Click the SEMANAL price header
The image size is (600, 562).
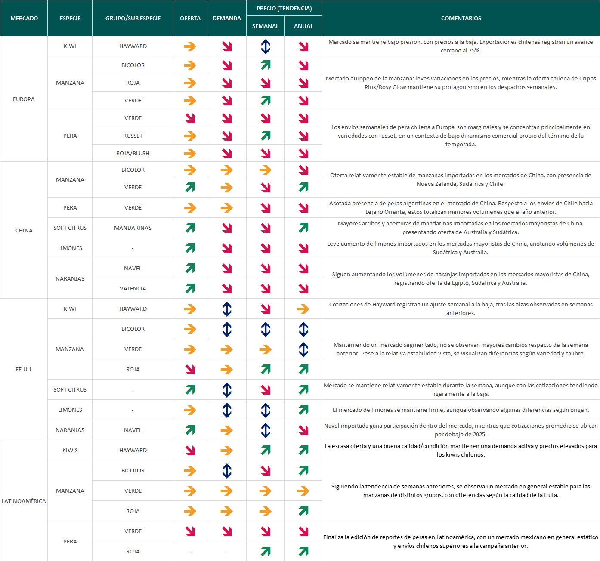pos(266,26)
